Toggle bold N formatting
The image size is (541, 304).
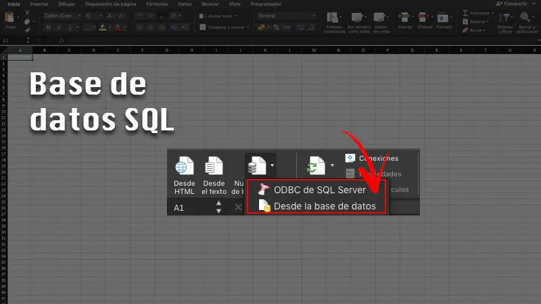point(48,27)
